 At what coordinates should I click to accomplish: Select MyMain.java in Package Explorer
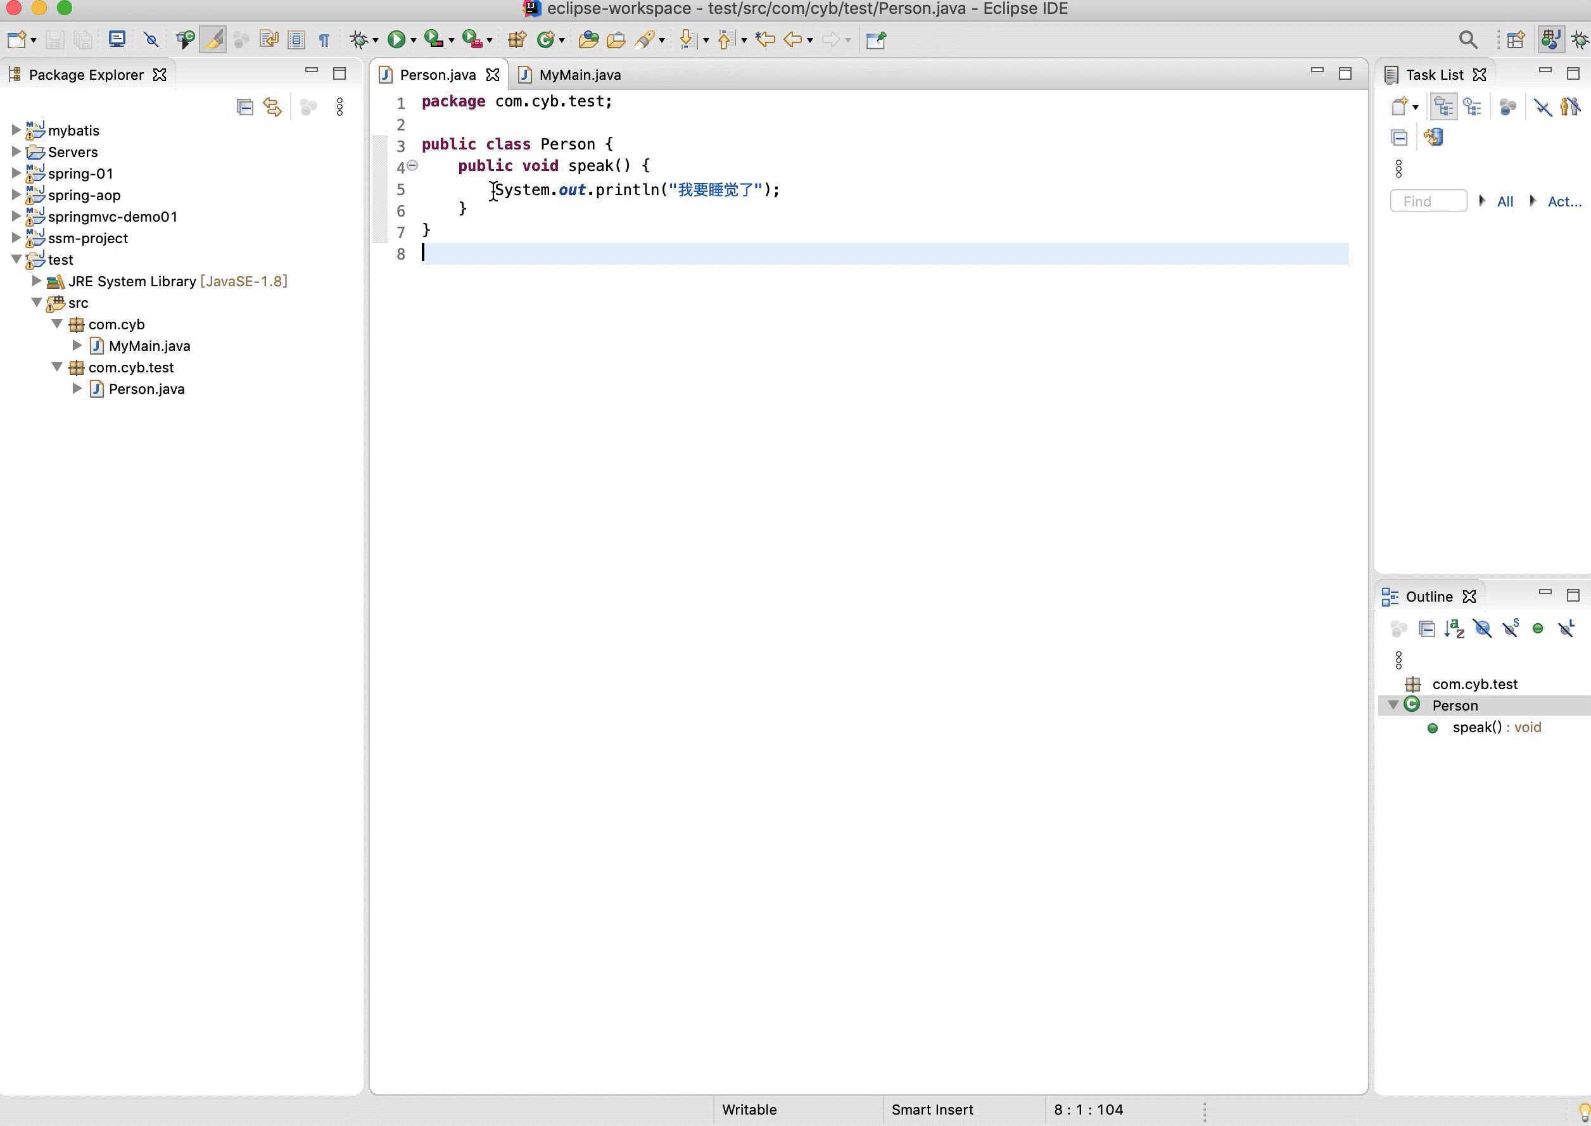149,345
